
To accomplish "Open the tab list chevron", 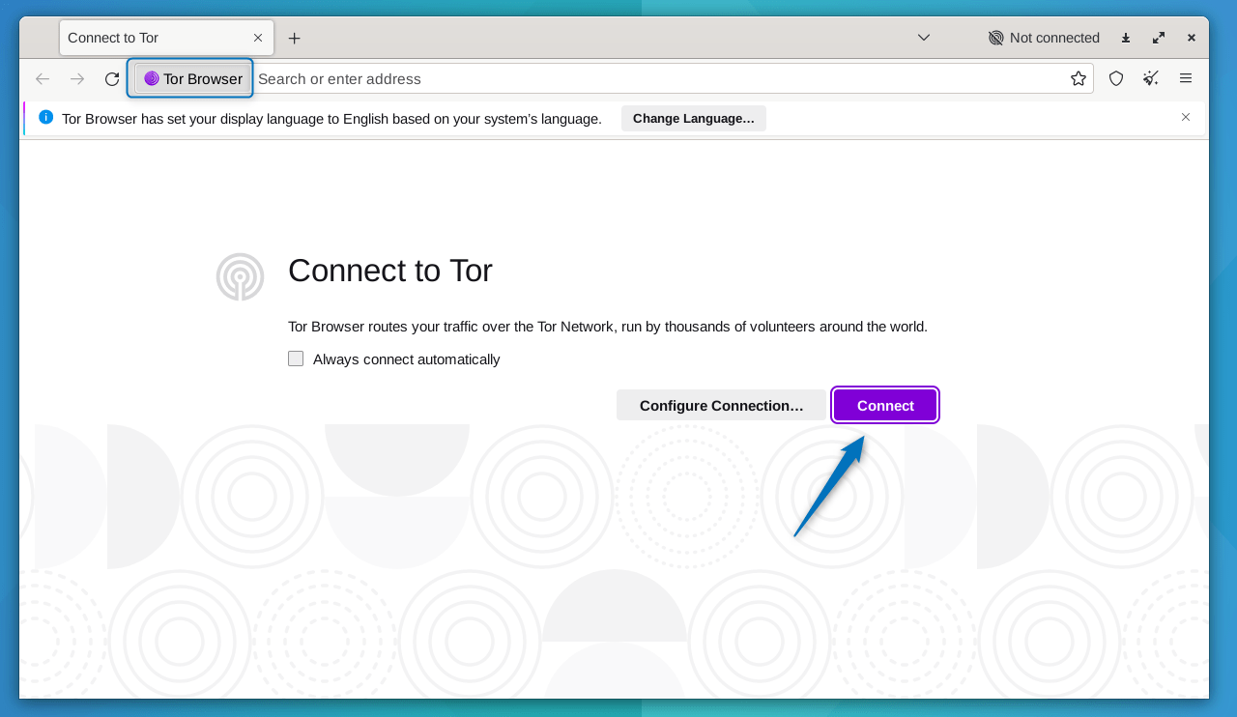I will click(x=923, y=37).
